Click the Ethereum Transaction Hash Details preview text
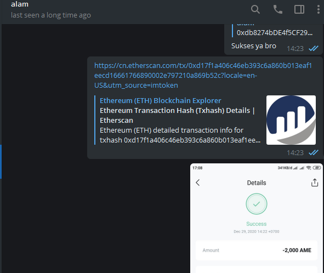324x273 pixels. [x=177, y=115]
